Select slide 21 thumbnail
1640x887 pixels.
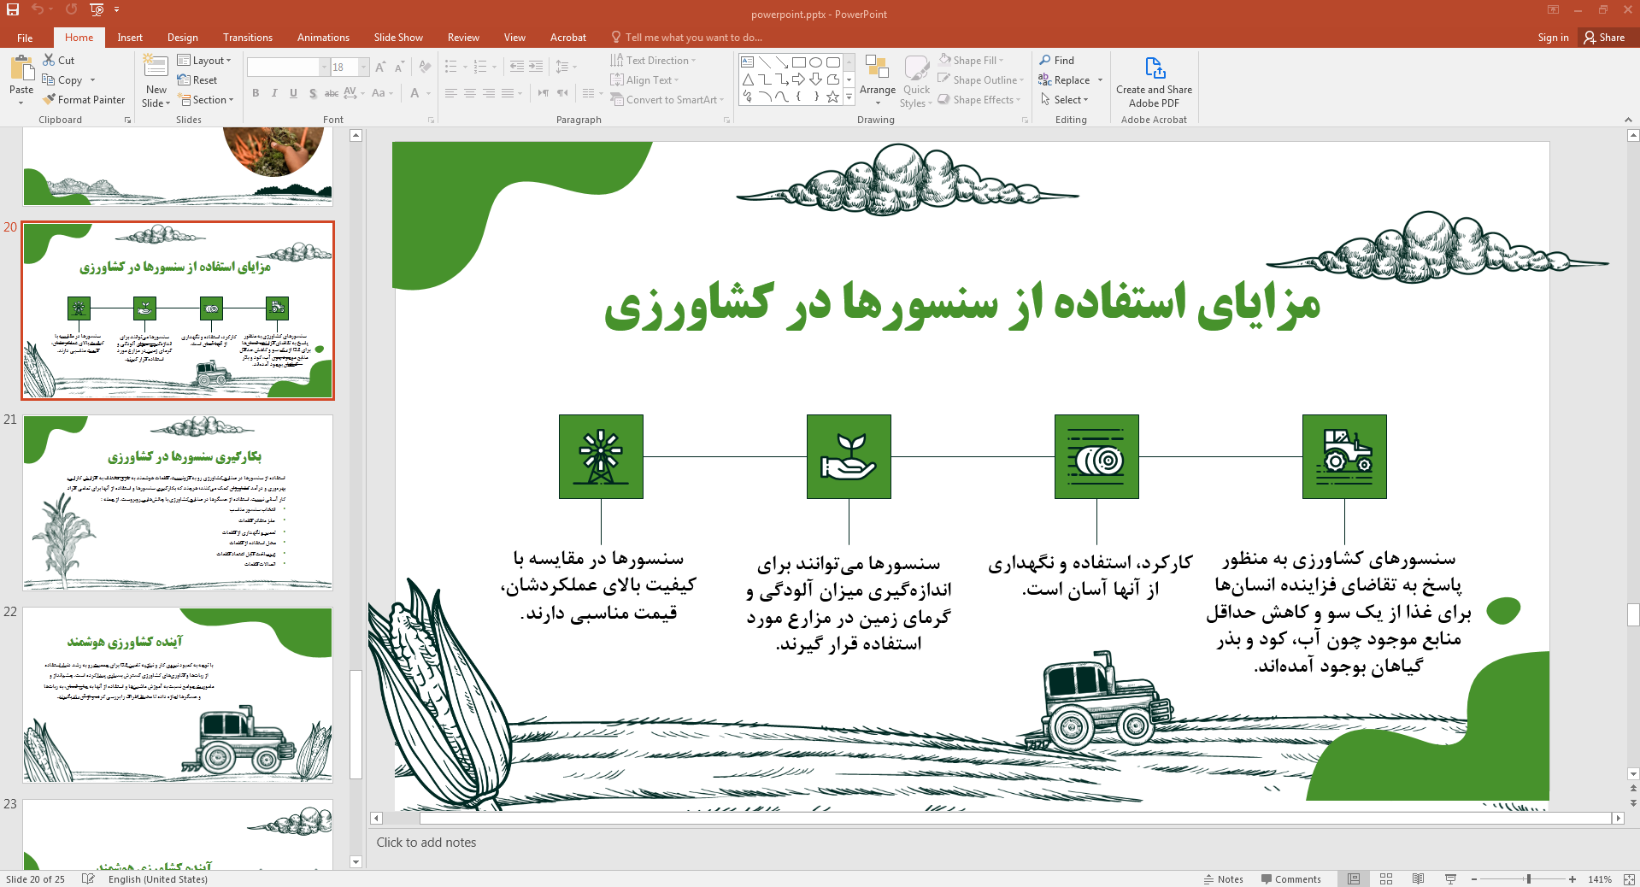[178, 503]
